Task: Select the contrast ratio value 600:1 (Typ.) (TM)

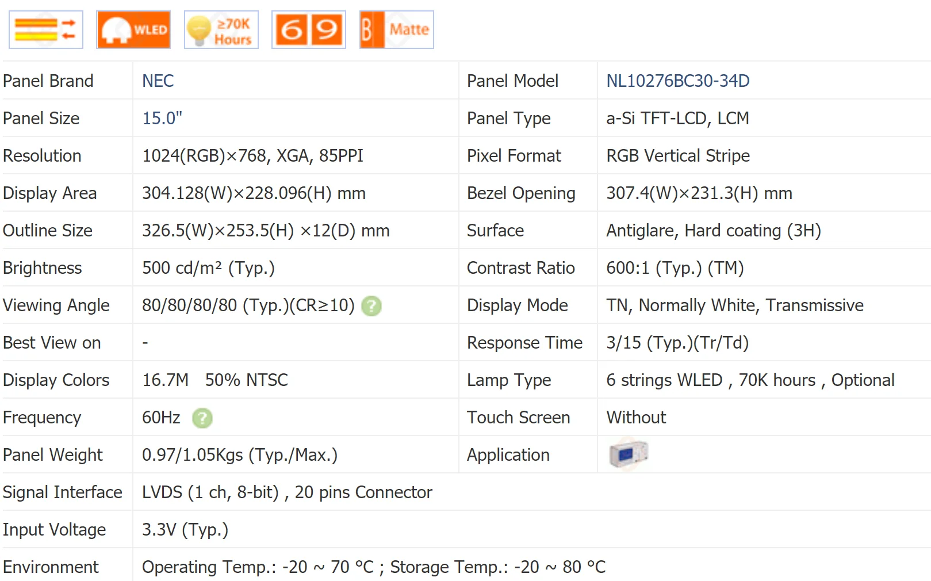Action: point(675,268)
